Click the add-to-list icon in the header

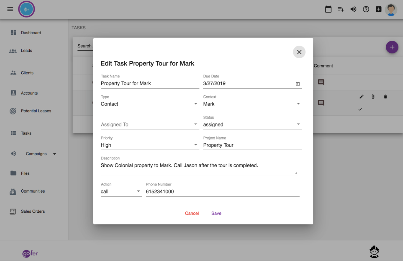point(341,9)
